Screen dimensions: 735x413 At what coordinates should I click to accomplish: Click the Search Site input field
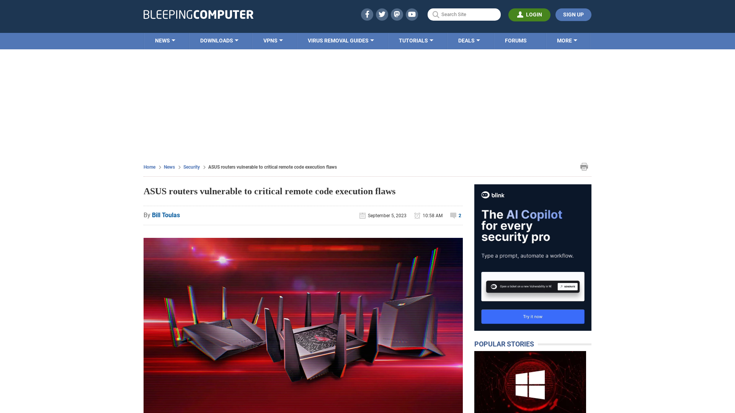click(x=464, y=14)
